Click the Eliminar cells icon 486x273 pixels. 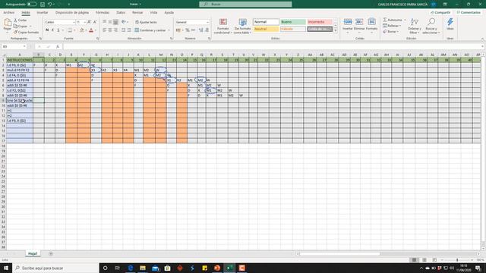point(359,22)
